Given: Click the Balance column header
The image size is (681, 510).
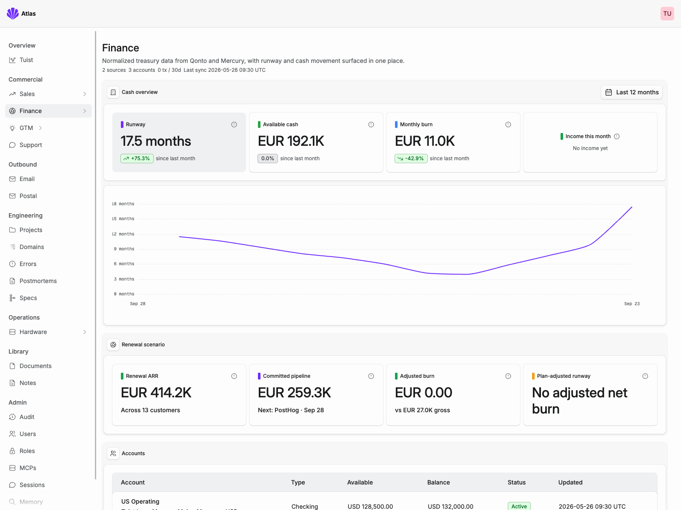Looking at the screenshot, I should (438, 482).
